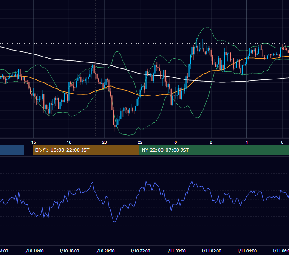The image size is (289, 255).
Task: Click the 6 hour label on upper axis
Action: (282, 142)
